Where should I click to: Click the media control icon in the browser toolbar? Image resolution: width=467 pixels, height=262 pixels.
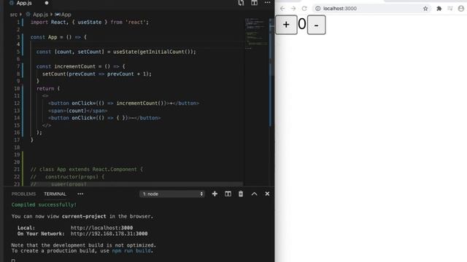pos(450,9)
